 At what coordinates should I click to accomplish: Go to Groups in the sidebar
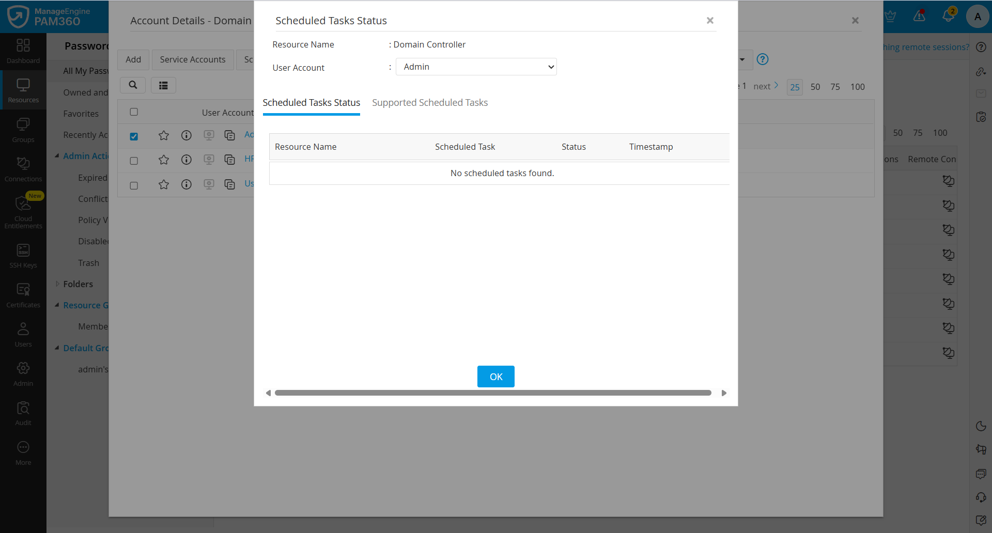[23, 130]
